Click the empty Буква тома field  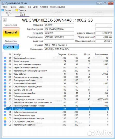[x=59, y=41]
